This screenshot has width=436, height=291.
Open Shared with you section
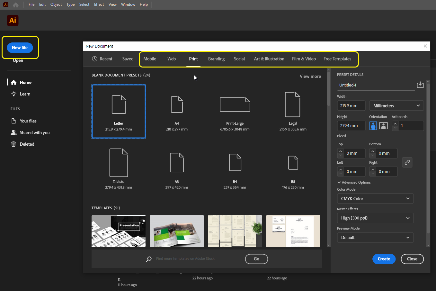(30, 132)
